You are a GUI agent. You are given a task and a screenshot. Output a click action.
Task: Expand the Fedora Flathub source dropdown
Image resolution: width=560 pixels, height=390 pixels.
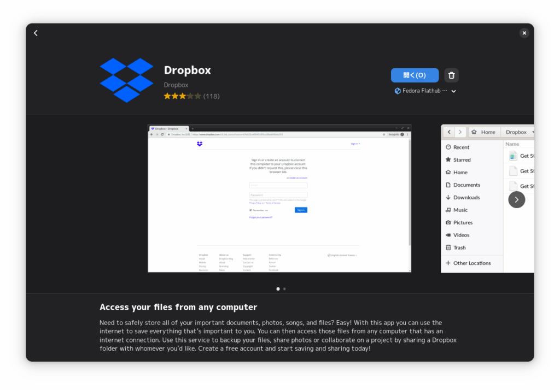(x=453, y=91)
